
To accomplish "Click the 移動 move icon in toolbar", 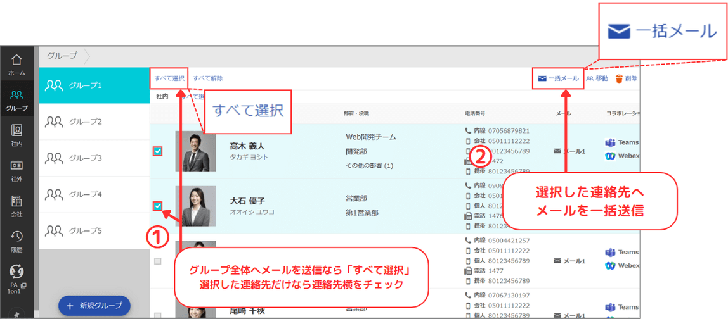I will pos(590,79).
